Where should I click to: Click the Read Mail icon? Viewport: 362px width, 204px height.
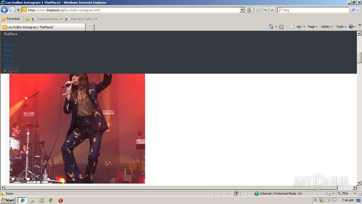[292, 27]
